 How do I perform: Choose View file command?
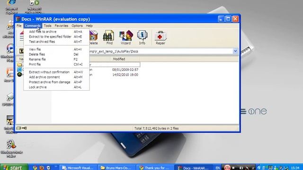click(56, 49)
